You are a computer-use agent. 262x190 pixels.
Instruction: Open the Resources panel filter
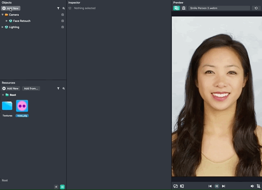click(58, 88)
